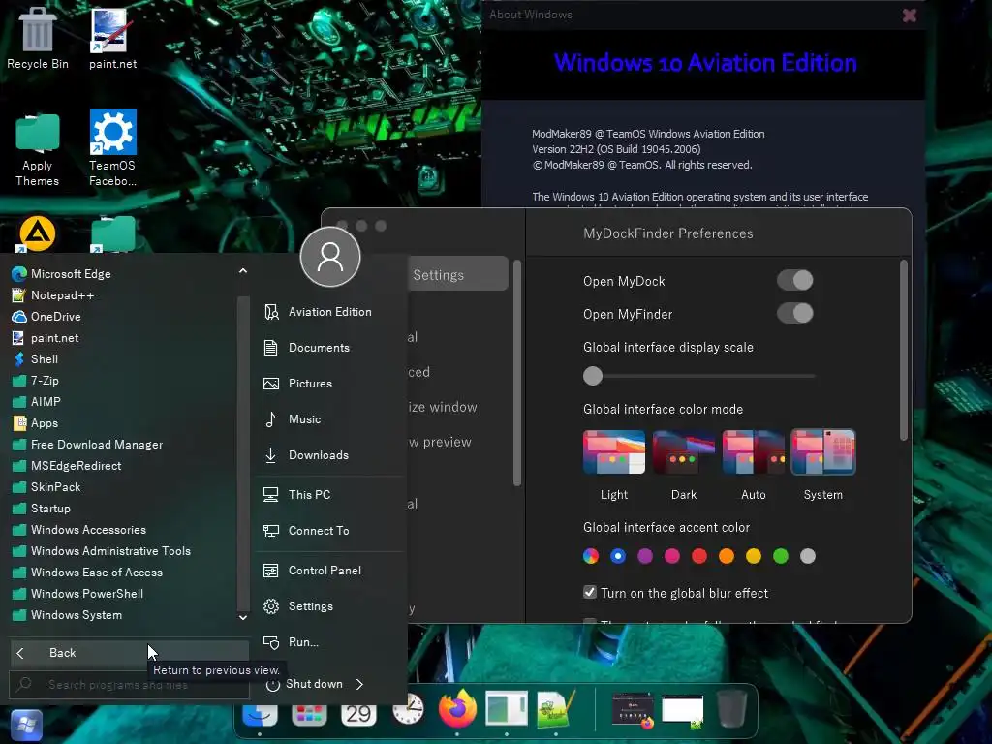The height and width of the screenshot is (744, 992).
Task: Expand the AIMP program folder
Action: [37, 402]
